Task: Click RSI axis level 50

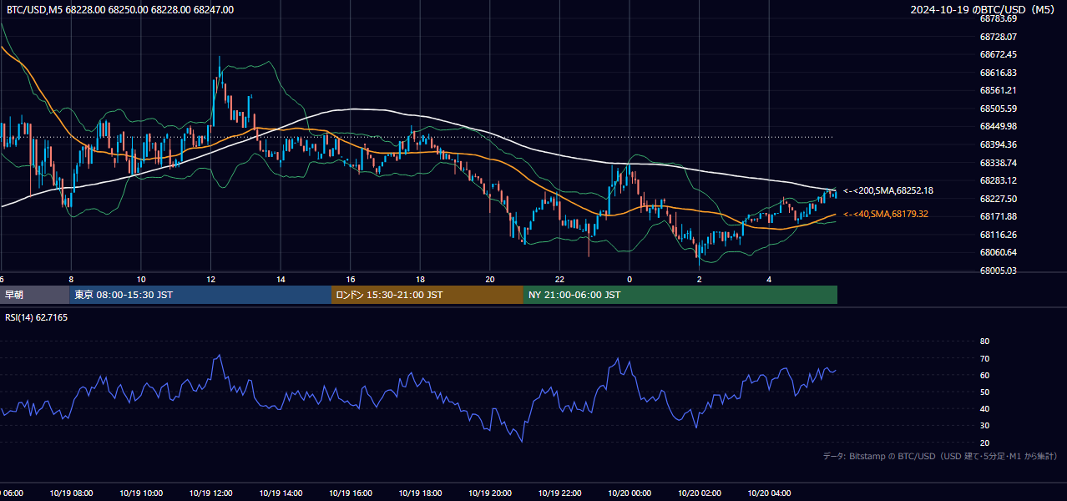Action: point(984,392)
